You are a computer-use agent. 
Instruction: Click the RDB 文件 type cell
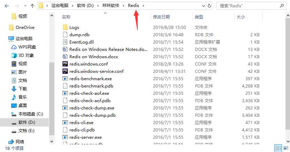(x=204, y=35)
